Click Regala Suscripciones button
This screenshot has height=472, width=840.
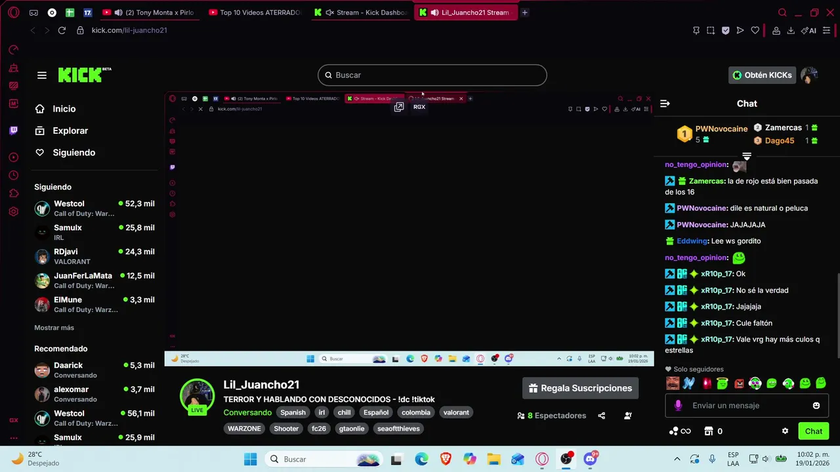point(580,388)
